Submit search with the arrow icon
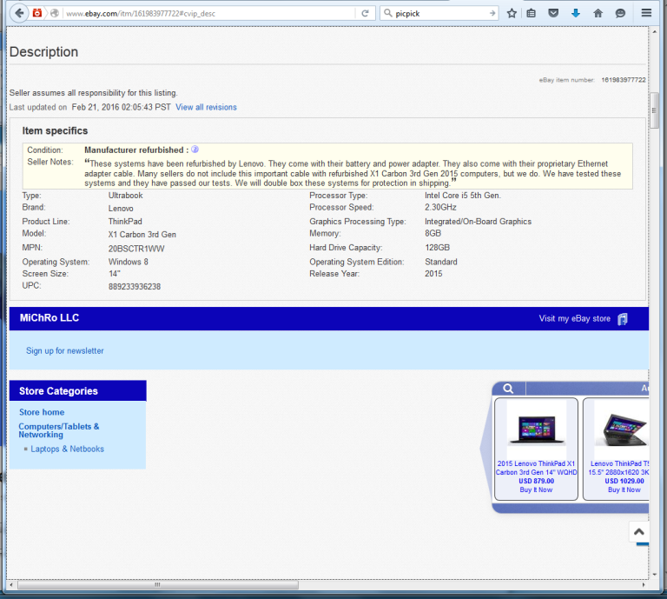 click(492, 13)
